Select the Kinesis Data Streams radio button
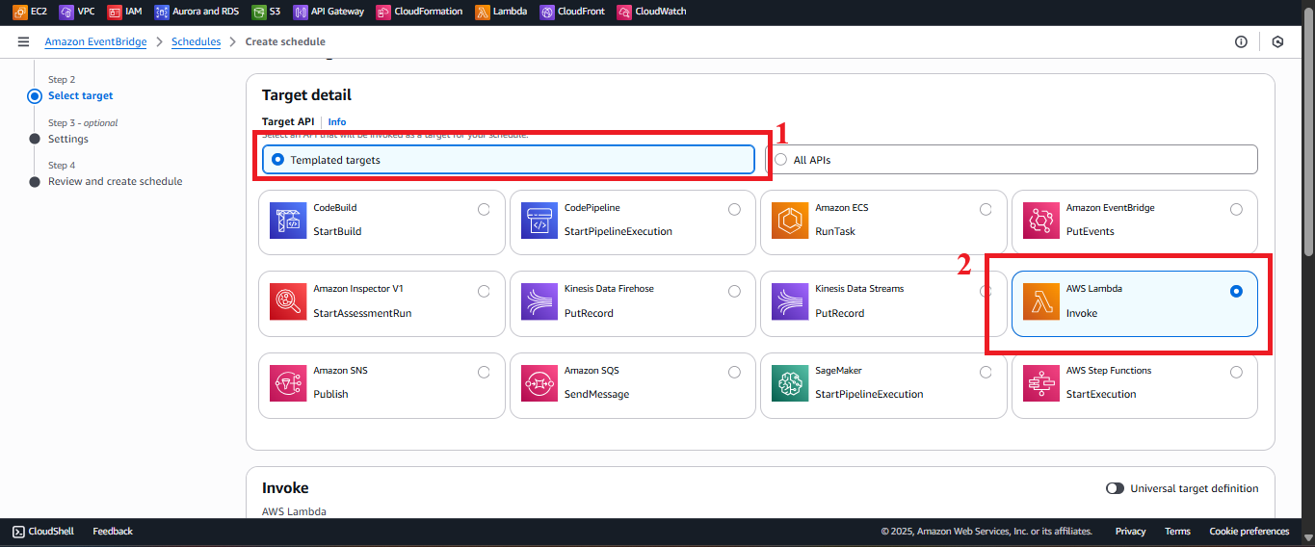1315x547 pixels. [x=986, y=291]
